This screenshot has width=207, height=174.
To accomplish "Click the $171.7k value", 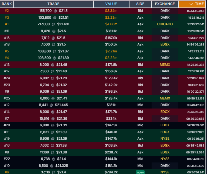I will 111,112.
